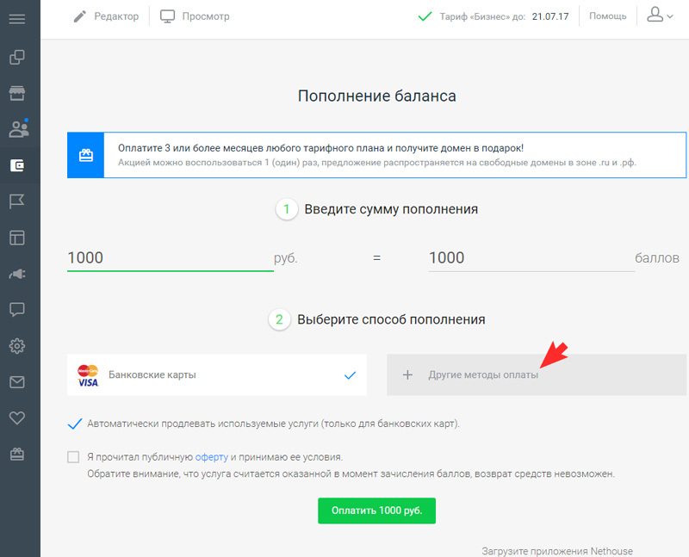Focus the ruble amount input field
The image size is (689, 557).
click(x=170, y=258)
